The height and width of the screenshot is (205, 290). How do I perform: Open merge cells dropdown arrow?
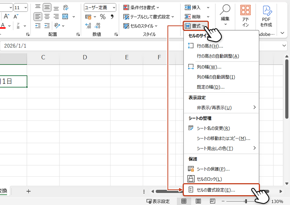74,17
